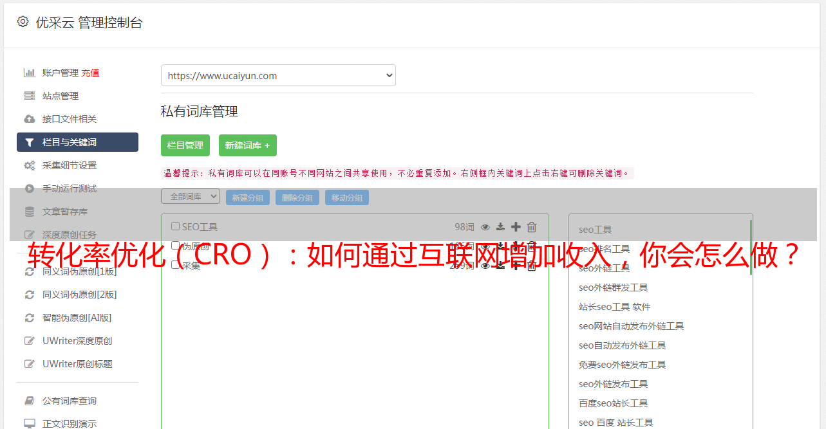
Task: Select keyword seo自动发布外链工具
Action: click(622, 345)
